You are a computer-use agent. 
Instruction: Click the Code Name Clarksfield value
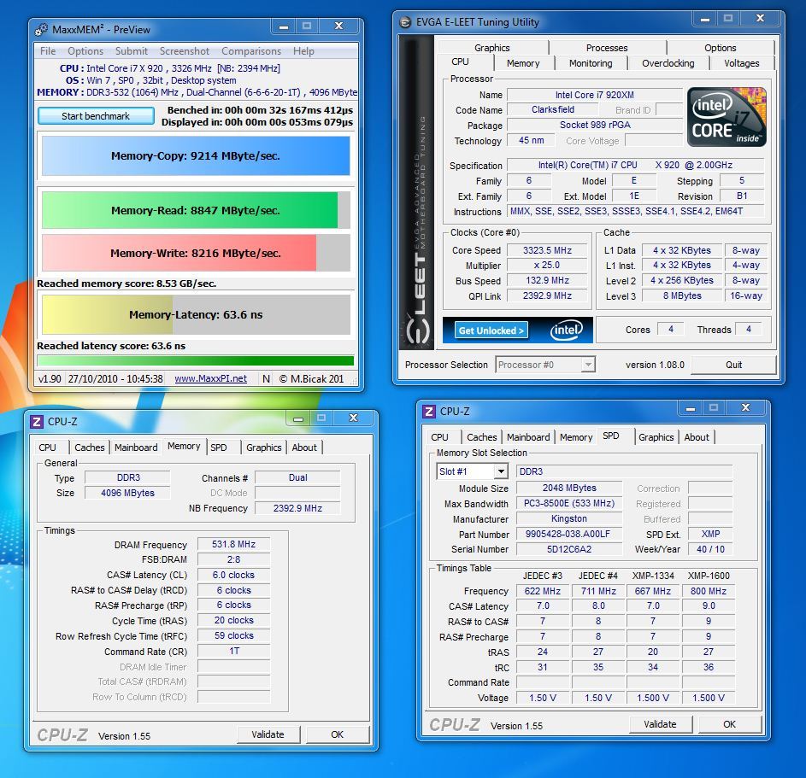point(553,109)
